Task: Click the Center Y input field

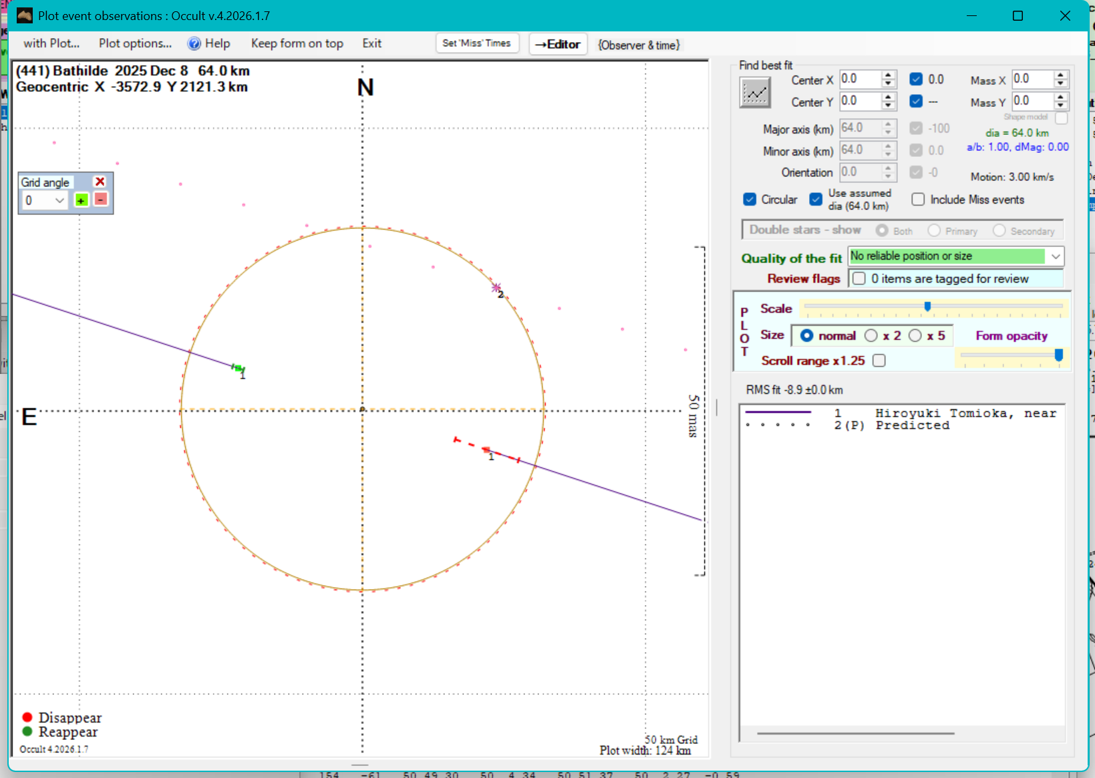Action: (859, 102)
